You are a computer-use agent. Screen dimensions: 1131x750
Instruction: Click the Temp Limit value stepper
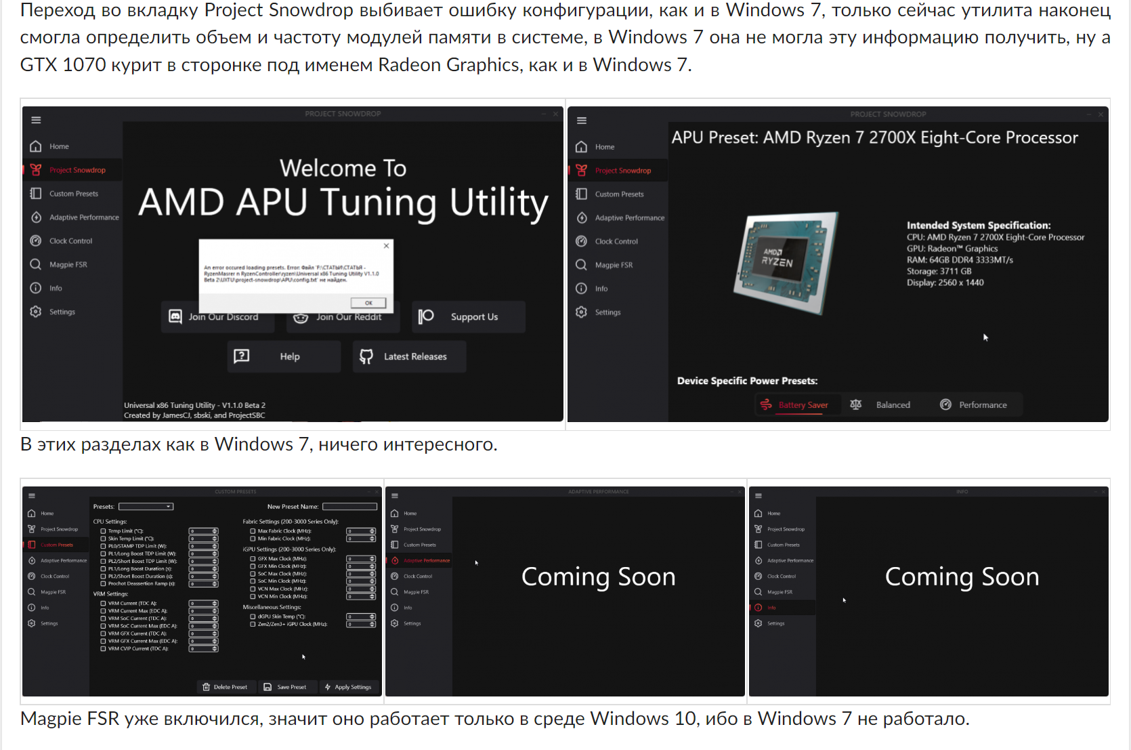(x=203, y=531)
